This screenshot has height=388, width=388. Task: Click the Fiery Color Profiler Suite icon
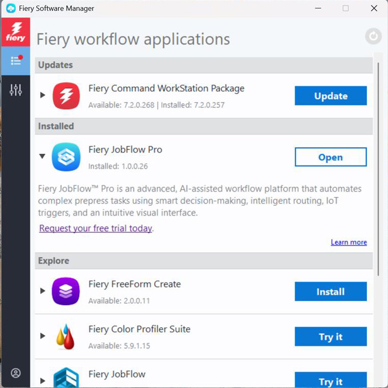tap(65, 336)
